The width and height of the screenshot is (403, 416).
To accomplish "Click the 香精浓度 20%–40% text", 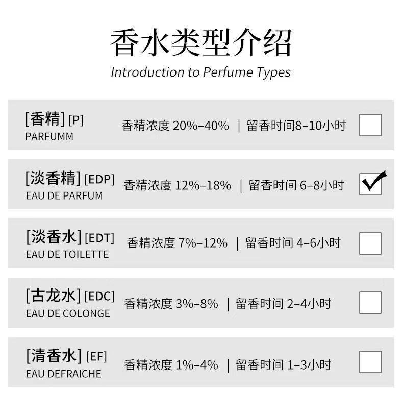I will pos(175,126).
